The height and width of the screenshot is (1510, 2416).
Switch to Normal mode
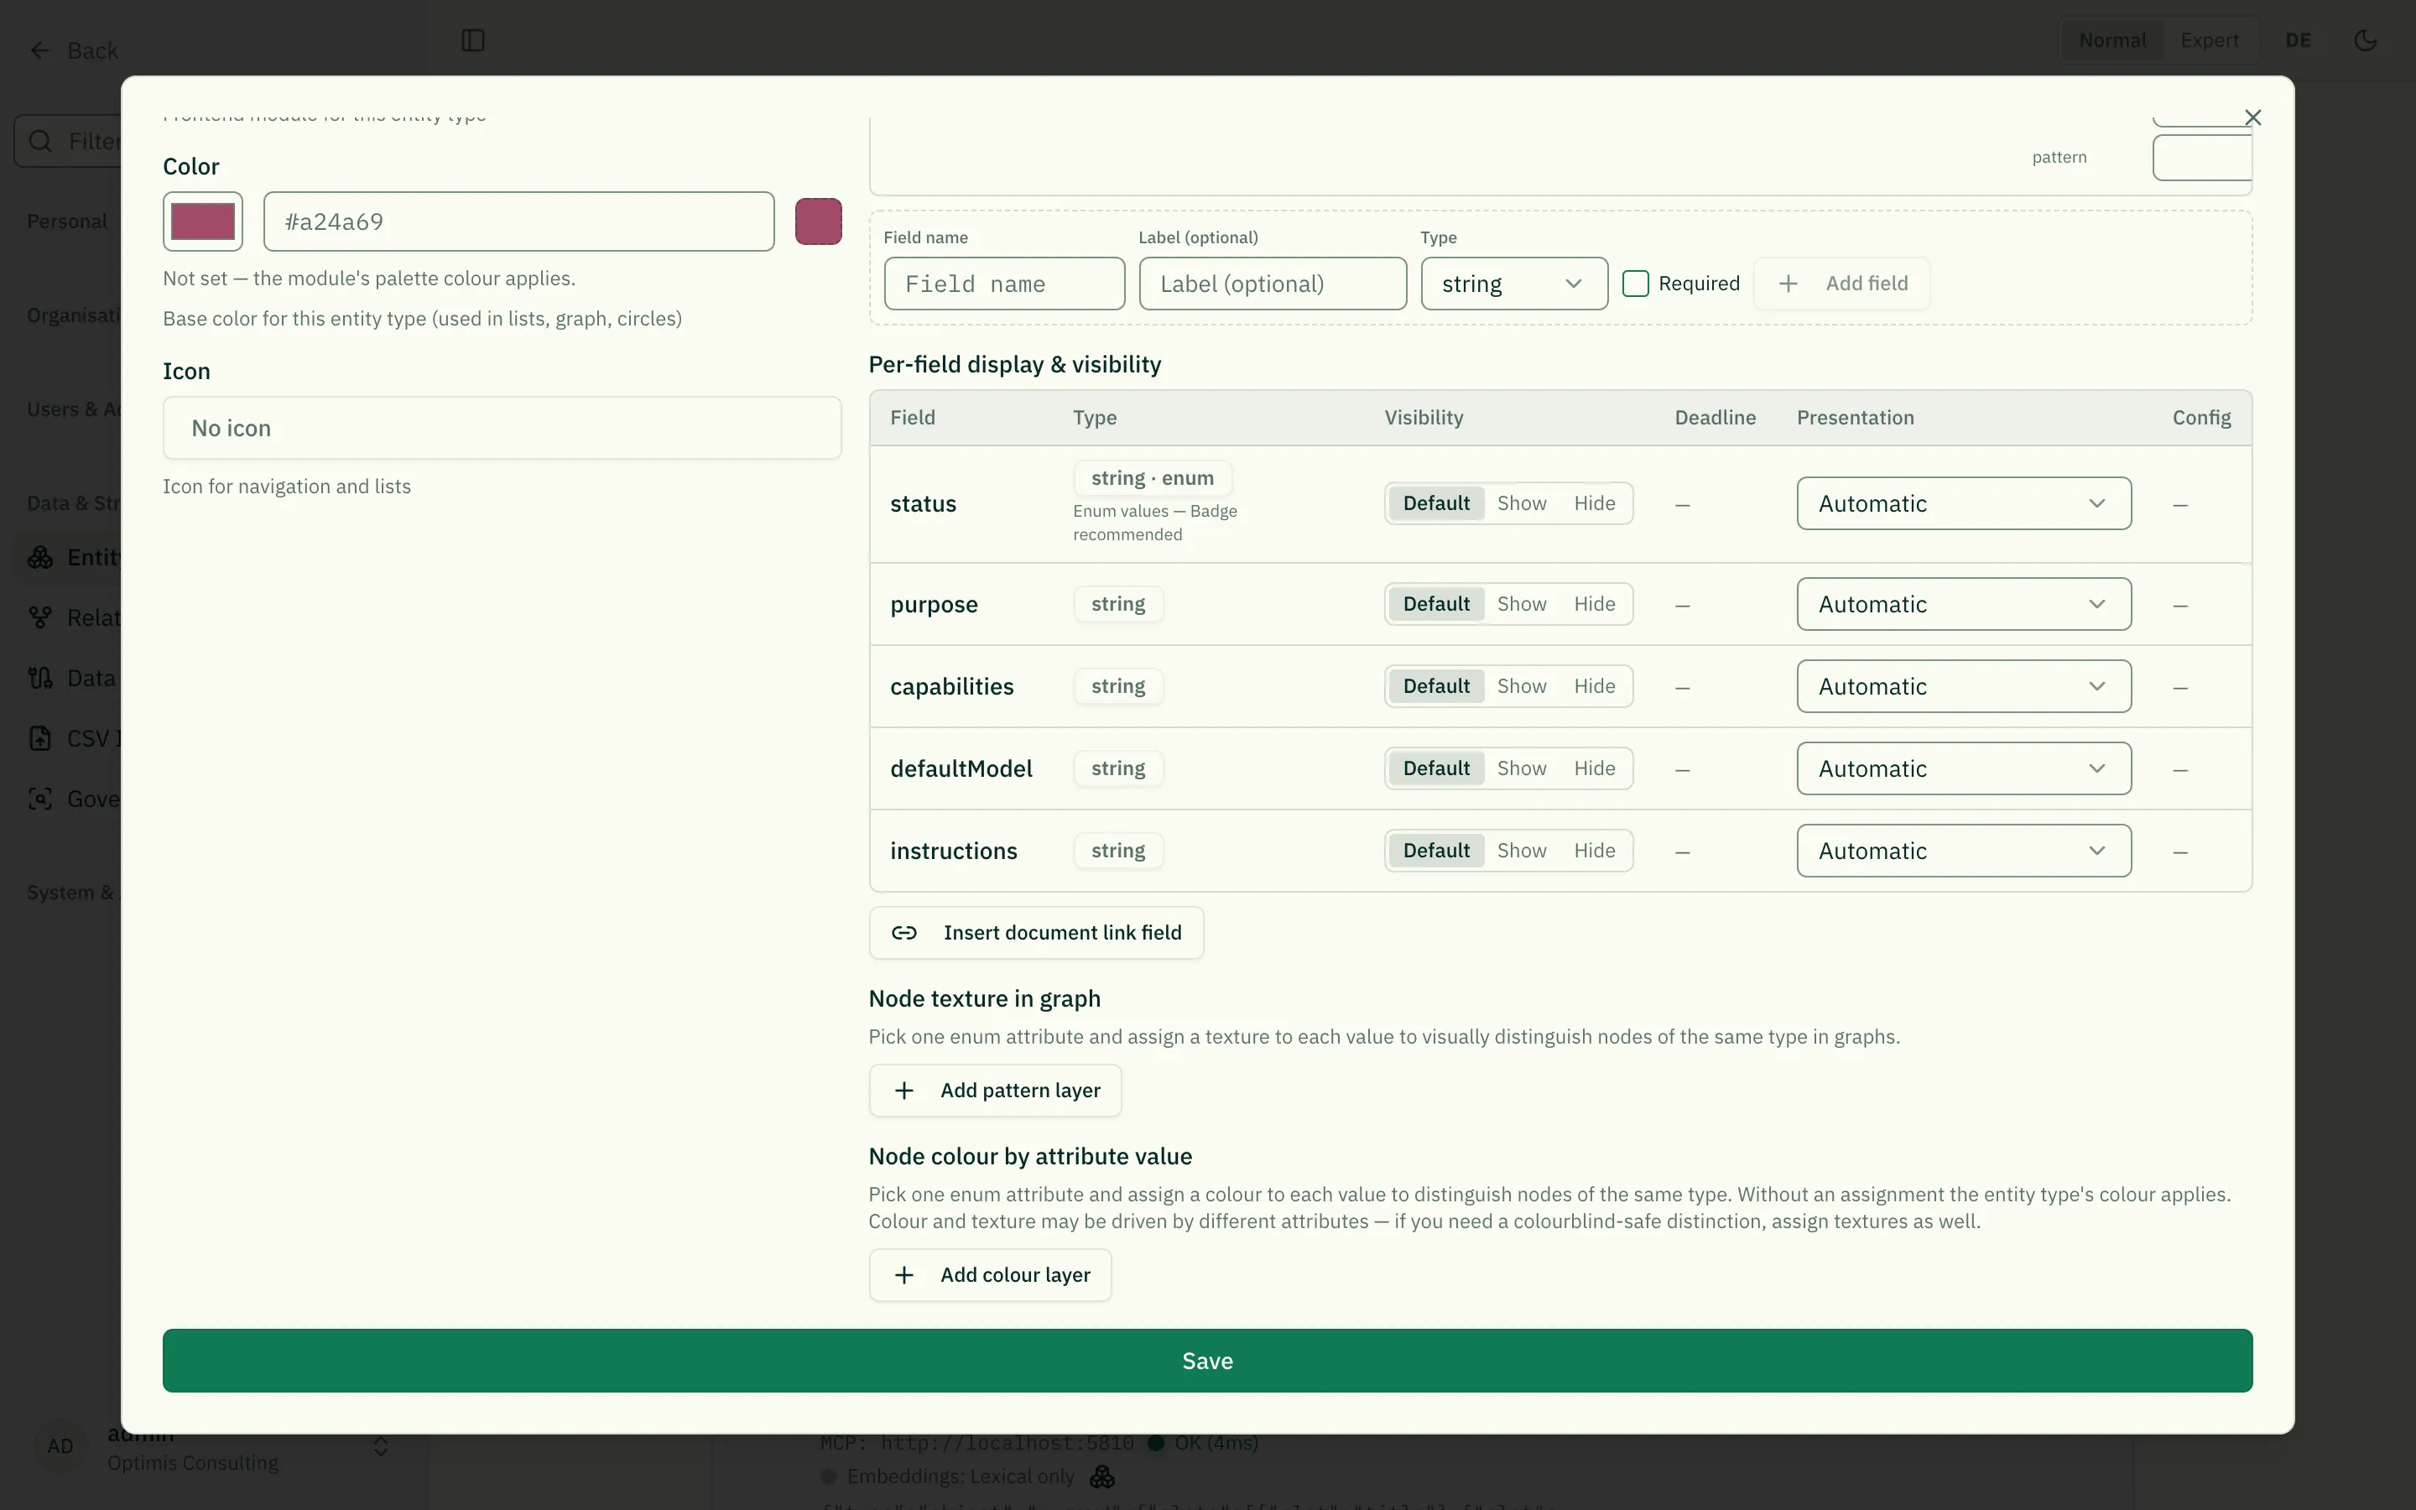2111,41
